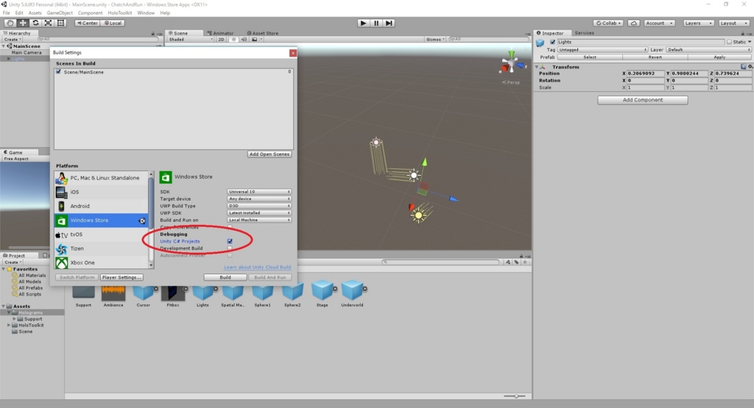Select the Rect transform tool
Image resolution: width=754 pixels, height=408 pixels.
coord(60,23)
